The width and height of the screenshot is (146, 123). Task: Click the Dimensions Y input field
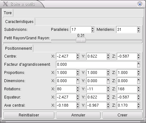(97, 81)
